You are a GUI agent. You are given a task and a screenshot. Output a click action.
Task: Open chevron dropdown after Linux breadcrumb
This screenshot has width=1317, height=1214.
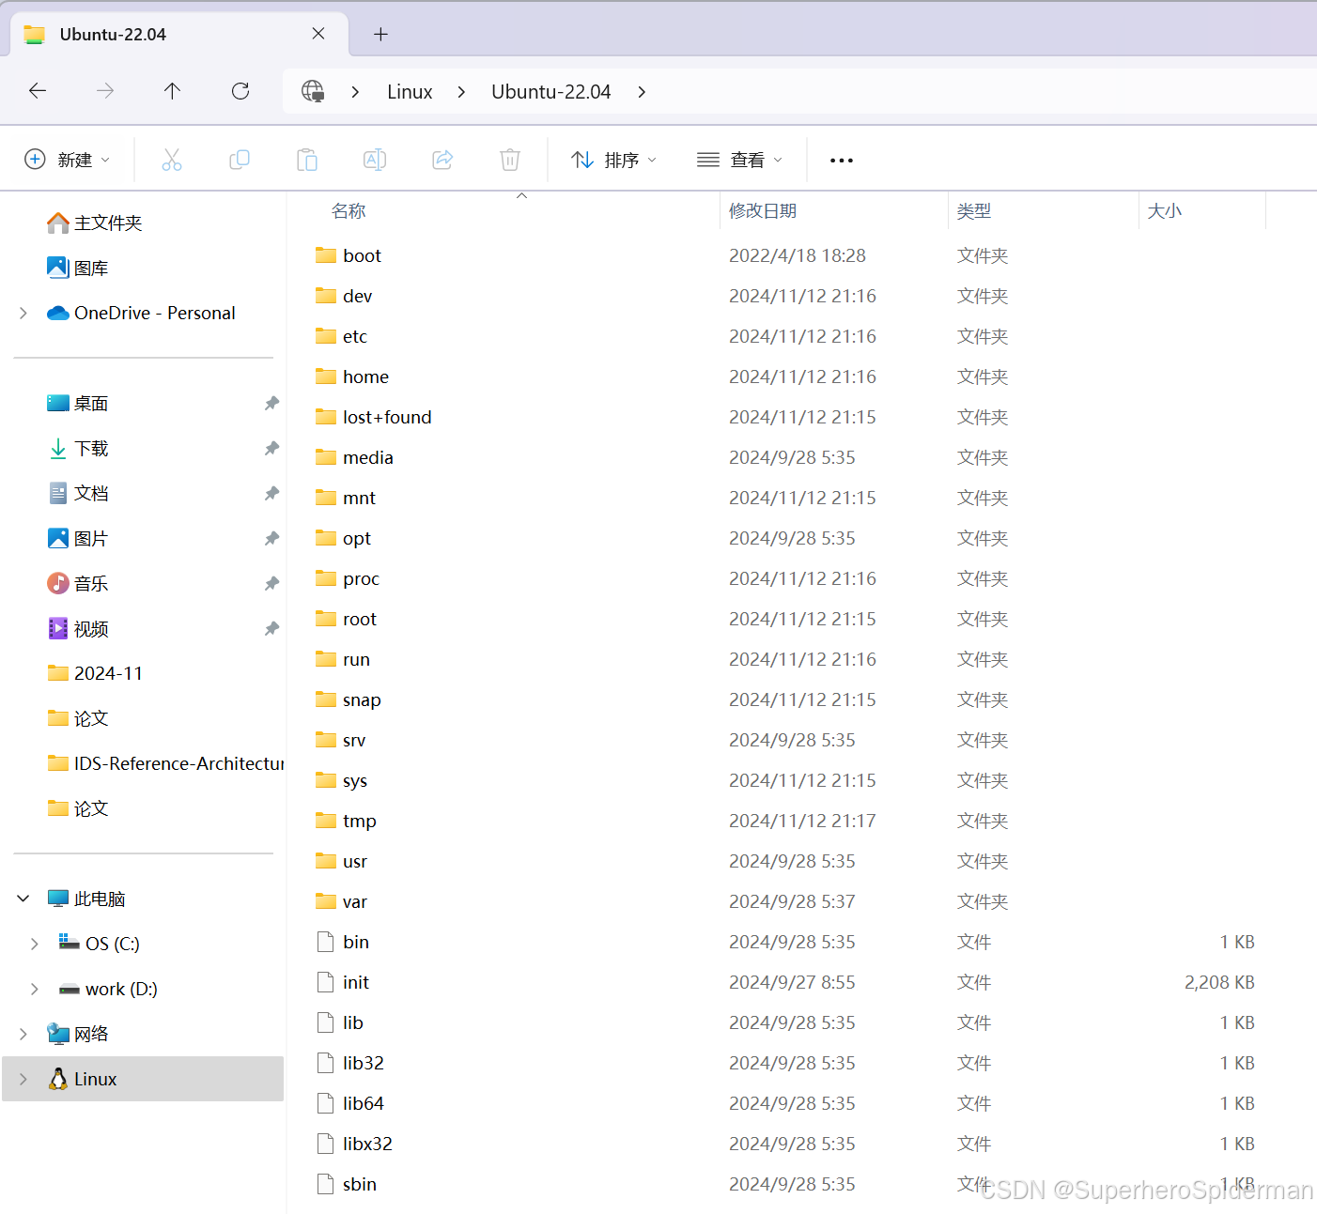pyautogui.click(x=461, y=92)
